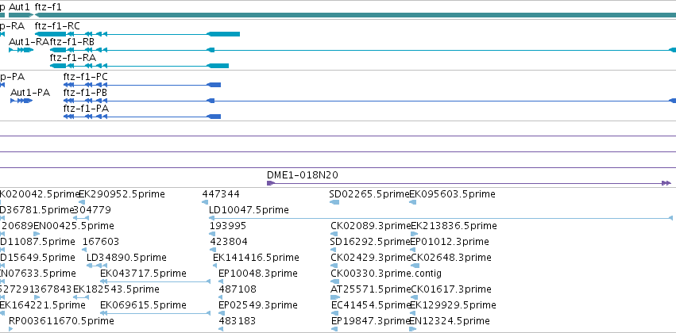Click the ftz-f1-RB transcript label
Screen dimensions: 676x333
[72, 42]
